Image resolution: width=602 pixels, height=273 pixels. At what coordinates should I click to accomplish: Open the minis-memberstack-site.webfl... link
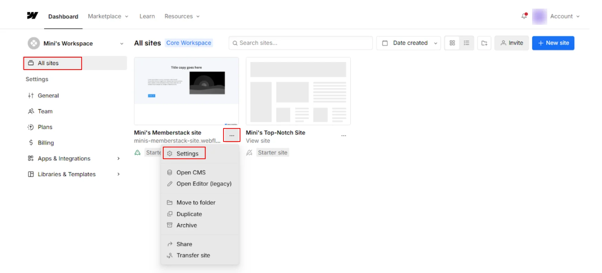click(x=177, y=141)
